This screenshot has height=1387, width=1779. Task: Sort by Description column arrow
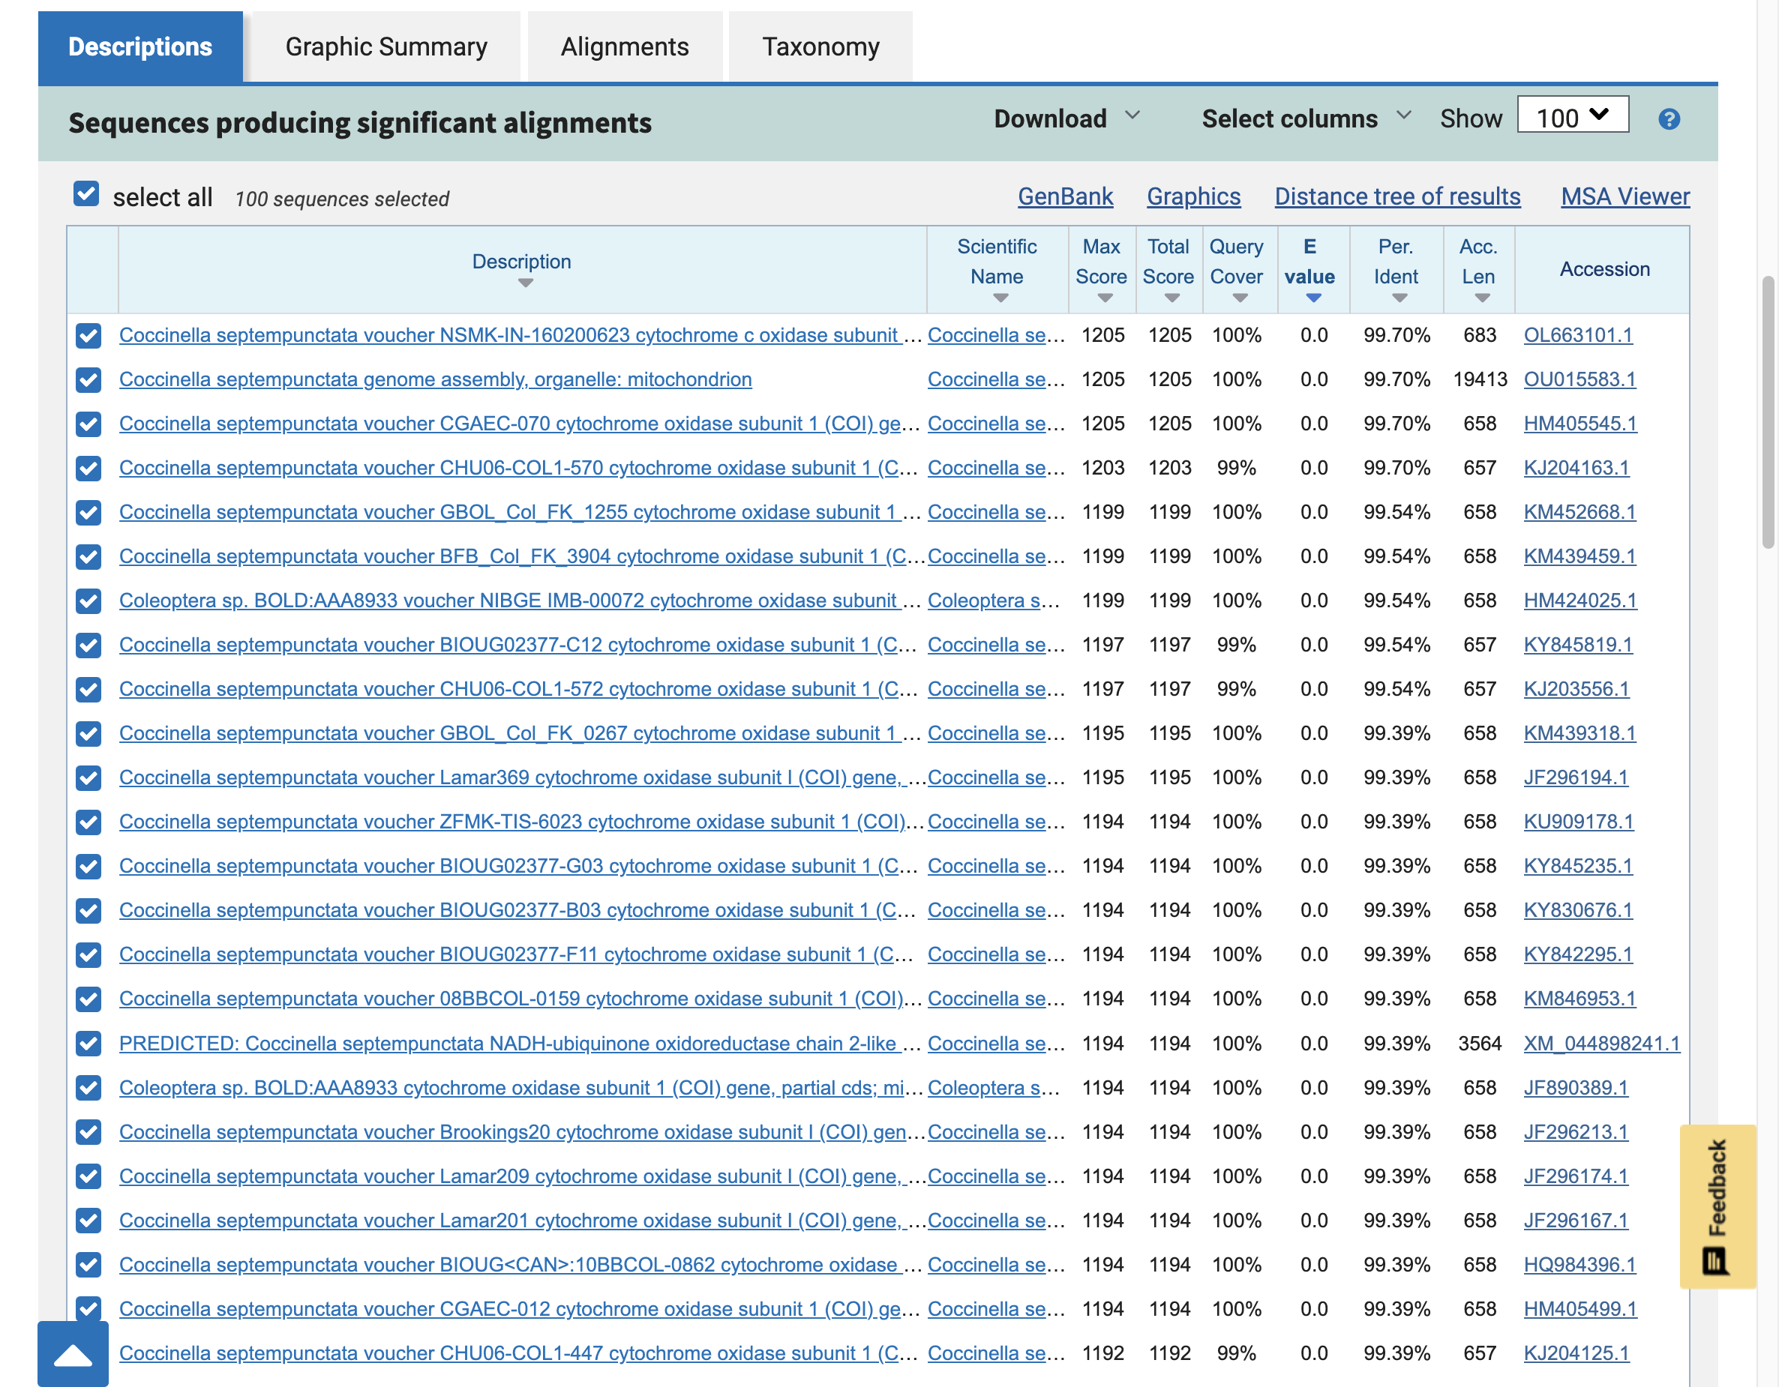coord(526,283)
